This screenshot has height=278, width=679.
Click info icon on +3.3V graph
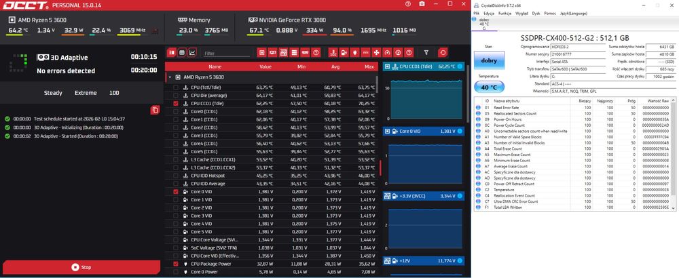[x=460, y=196]
